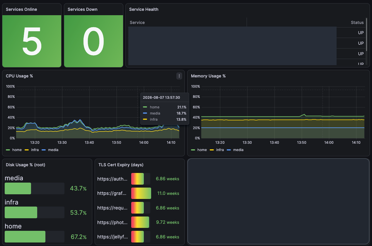Screen dimensions: 372x246
Task: Click 6.86 weeks in the https://jellyf... row
Action: (168, 237)
